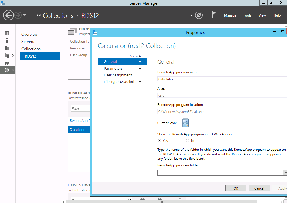Maximize the Properties dialog

click(282, 31)
